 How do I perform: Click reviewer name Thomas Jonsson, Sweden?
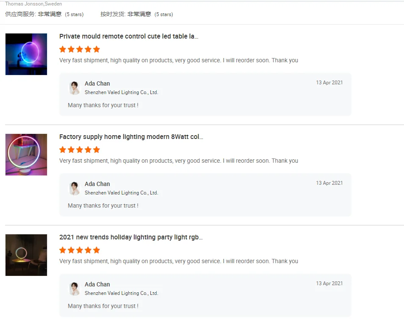coord(33,4)
